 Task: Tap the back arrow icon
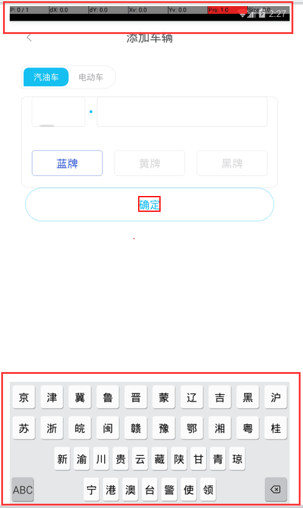coord(29,38)
